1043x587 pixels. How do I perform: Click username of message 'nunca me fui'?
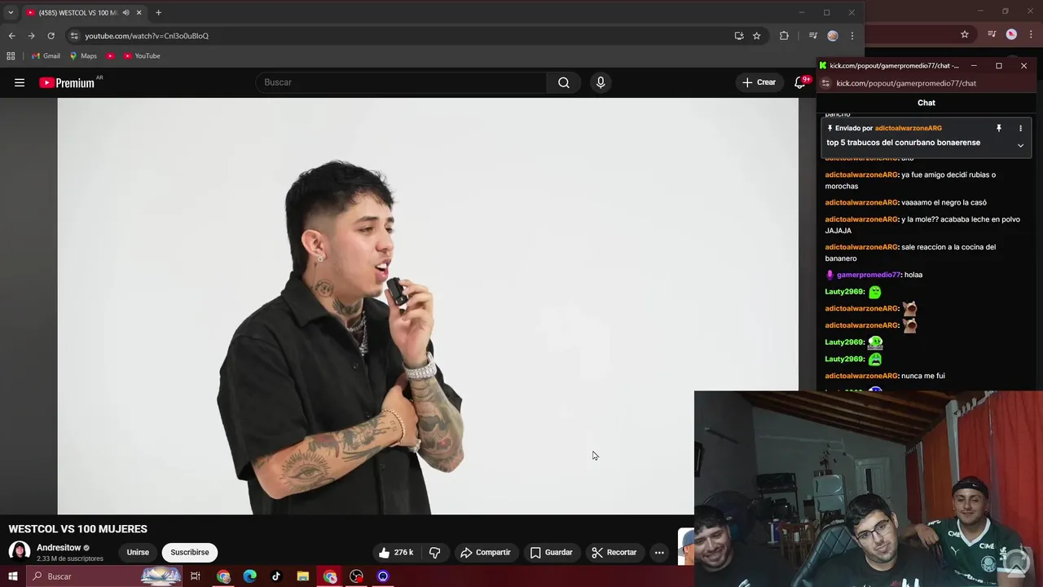[x=861, y=376]
